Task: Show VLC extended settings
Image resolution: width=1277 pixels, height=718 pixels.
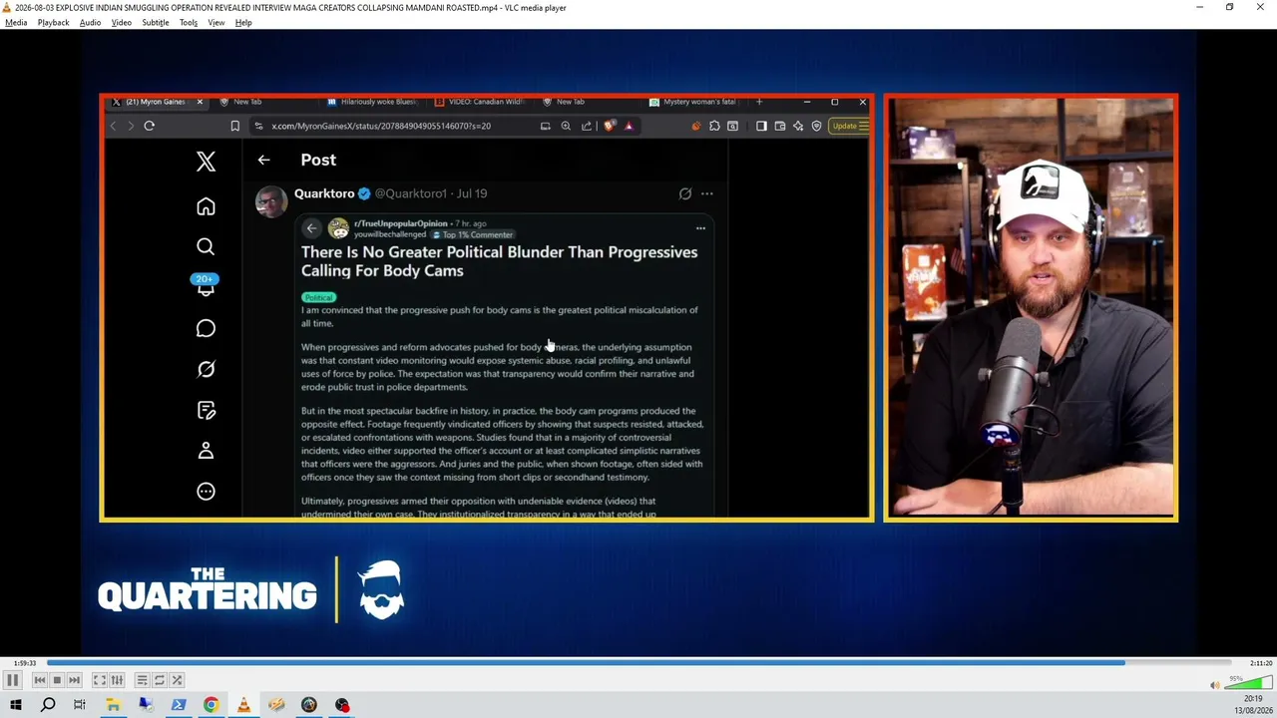Action: pos(117,680)
